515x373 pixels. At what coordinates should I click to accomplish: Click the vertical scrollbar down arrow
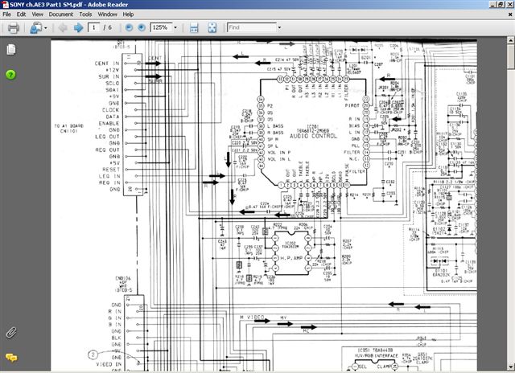511,367
